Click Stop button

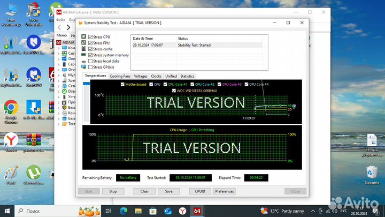point(113,191)
